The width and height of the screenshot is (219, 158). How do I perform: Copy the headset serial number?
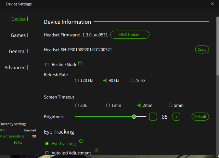click(202, 50)
